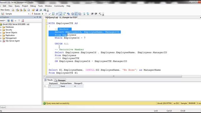Display Estimated Execution Plan
Image resolution: width=201 pixels, height=113 pixels.
point(53,14)
